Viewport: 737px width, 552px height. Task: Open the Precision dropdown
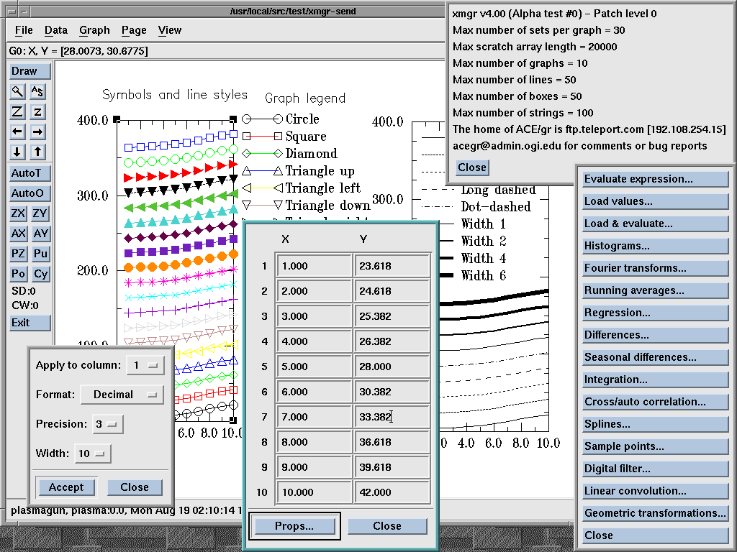pyautogui.click(x=107, y=424)
